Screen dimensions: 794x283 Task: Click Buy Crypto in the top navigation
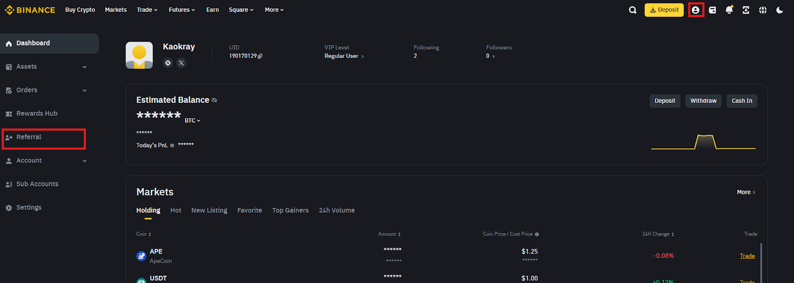80,10
